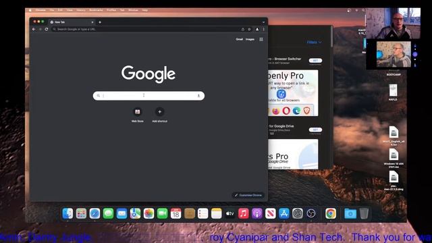Open the Chrome menu in menu bar
This screenshot has width=432, height=243.
coord(40,10)
